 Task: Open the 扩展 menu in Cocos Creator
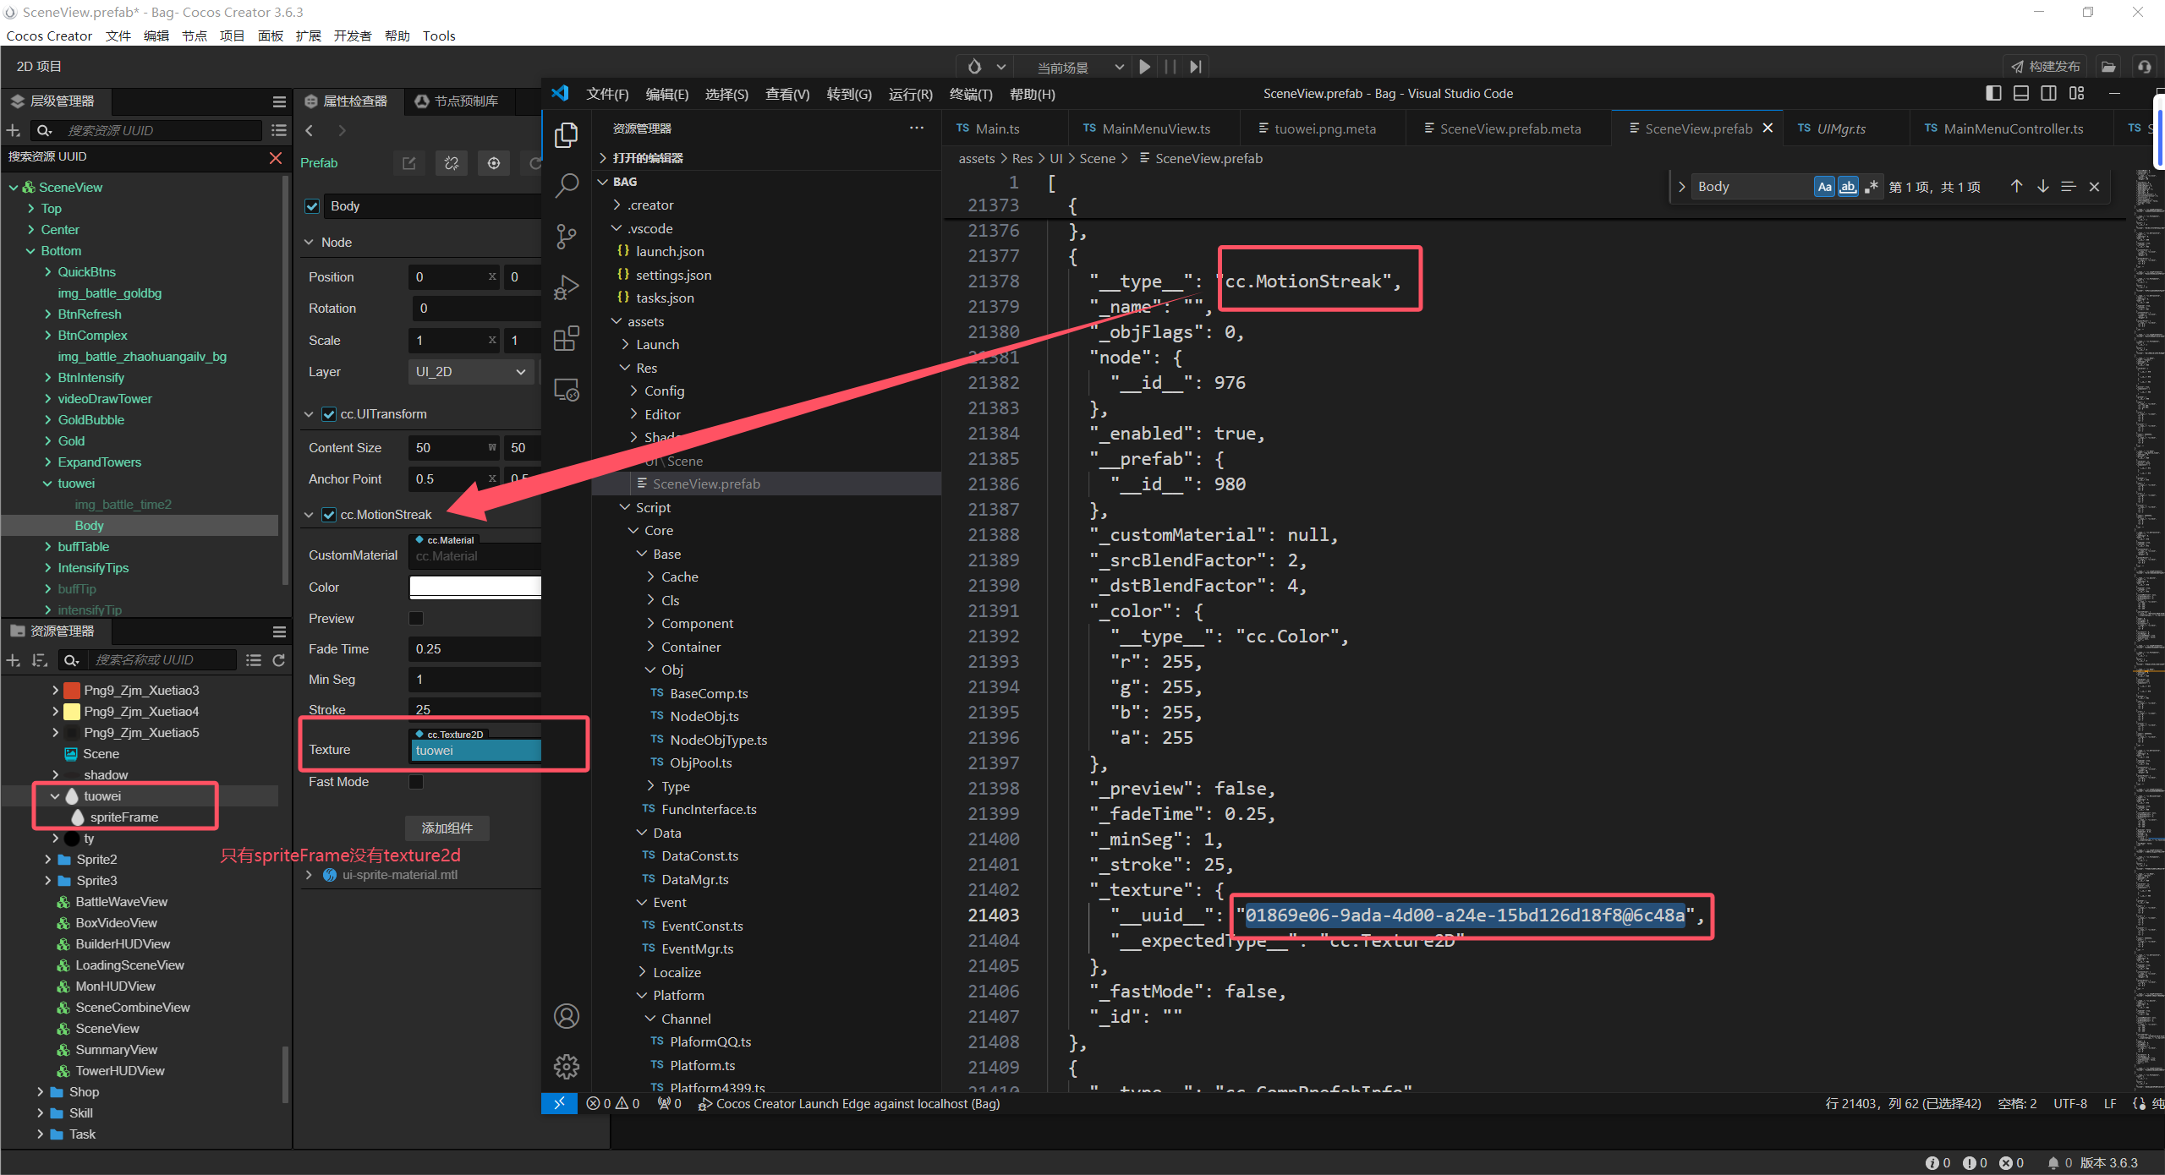pyautogui.click(x=308, y=36)
